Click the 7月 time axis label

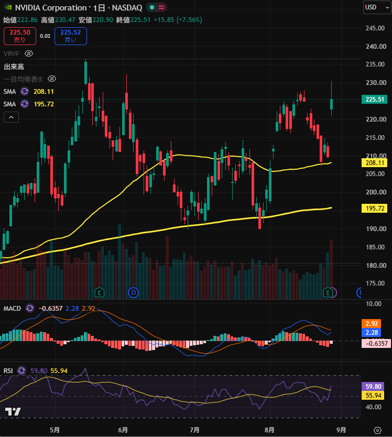pyautogui.click(x=194, y=430)
